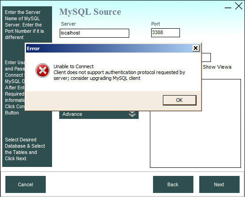245x197 pixels.
Task: Click the Unable to Connect message text
Action: [x=74, y=66]
